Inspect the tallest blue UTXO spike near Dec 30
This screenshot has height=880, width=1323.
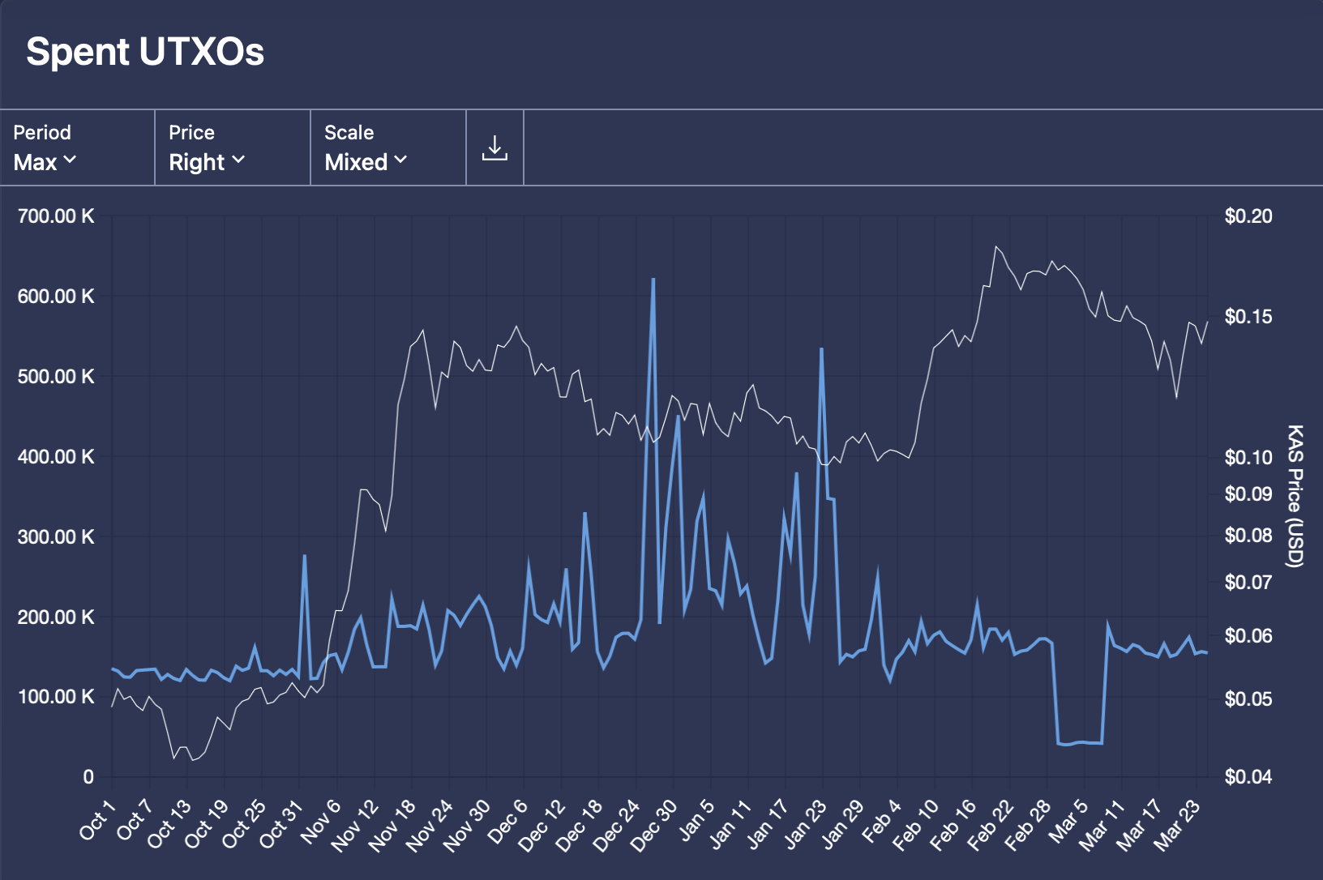tap(653, 280)
